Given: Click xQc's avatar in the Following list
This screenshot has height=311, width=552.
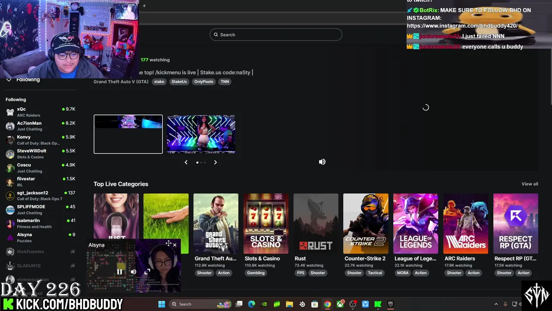Looking at the screenshot, I should [10, 112].
